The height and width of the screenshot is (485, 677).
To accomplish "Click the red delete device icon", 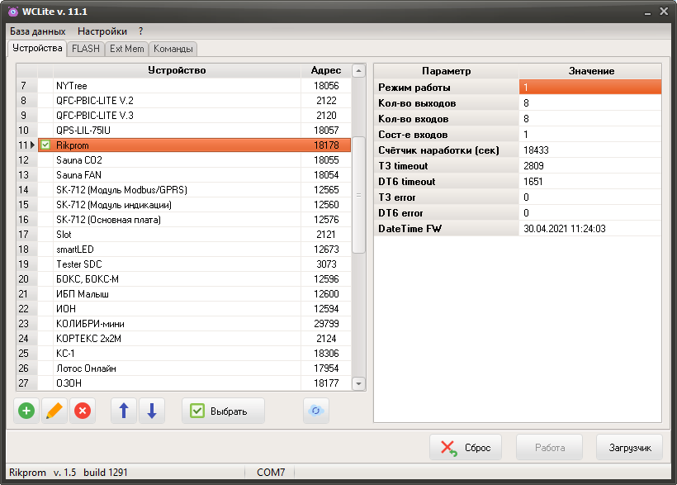I will point(83,411).
